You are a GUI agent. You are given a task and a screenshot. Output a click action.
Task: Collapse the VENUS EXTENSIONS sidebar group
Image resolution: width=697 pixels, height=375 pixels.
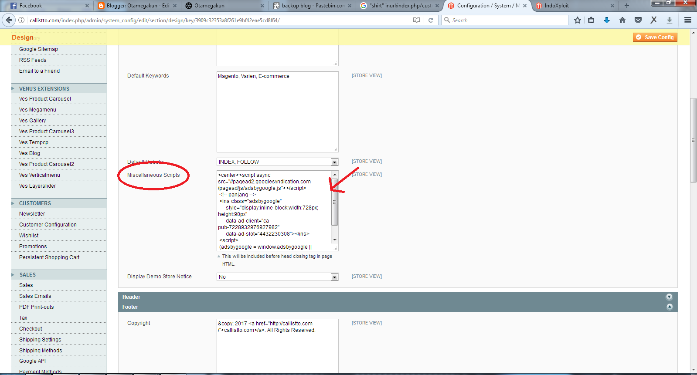pyautogui.click(x=59, y=88)
